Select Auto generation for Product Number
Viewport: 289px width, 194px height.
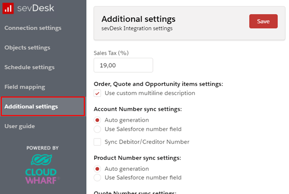pyautogui.click(x=97, y=169)
